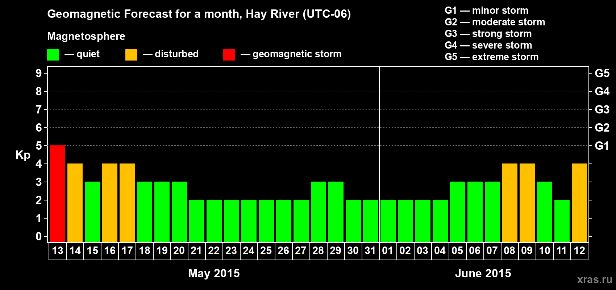The height and width of the screenshot is (290, 616).
Task: Click the G2 — moderate storm legend text
Action: coord(495,22)
